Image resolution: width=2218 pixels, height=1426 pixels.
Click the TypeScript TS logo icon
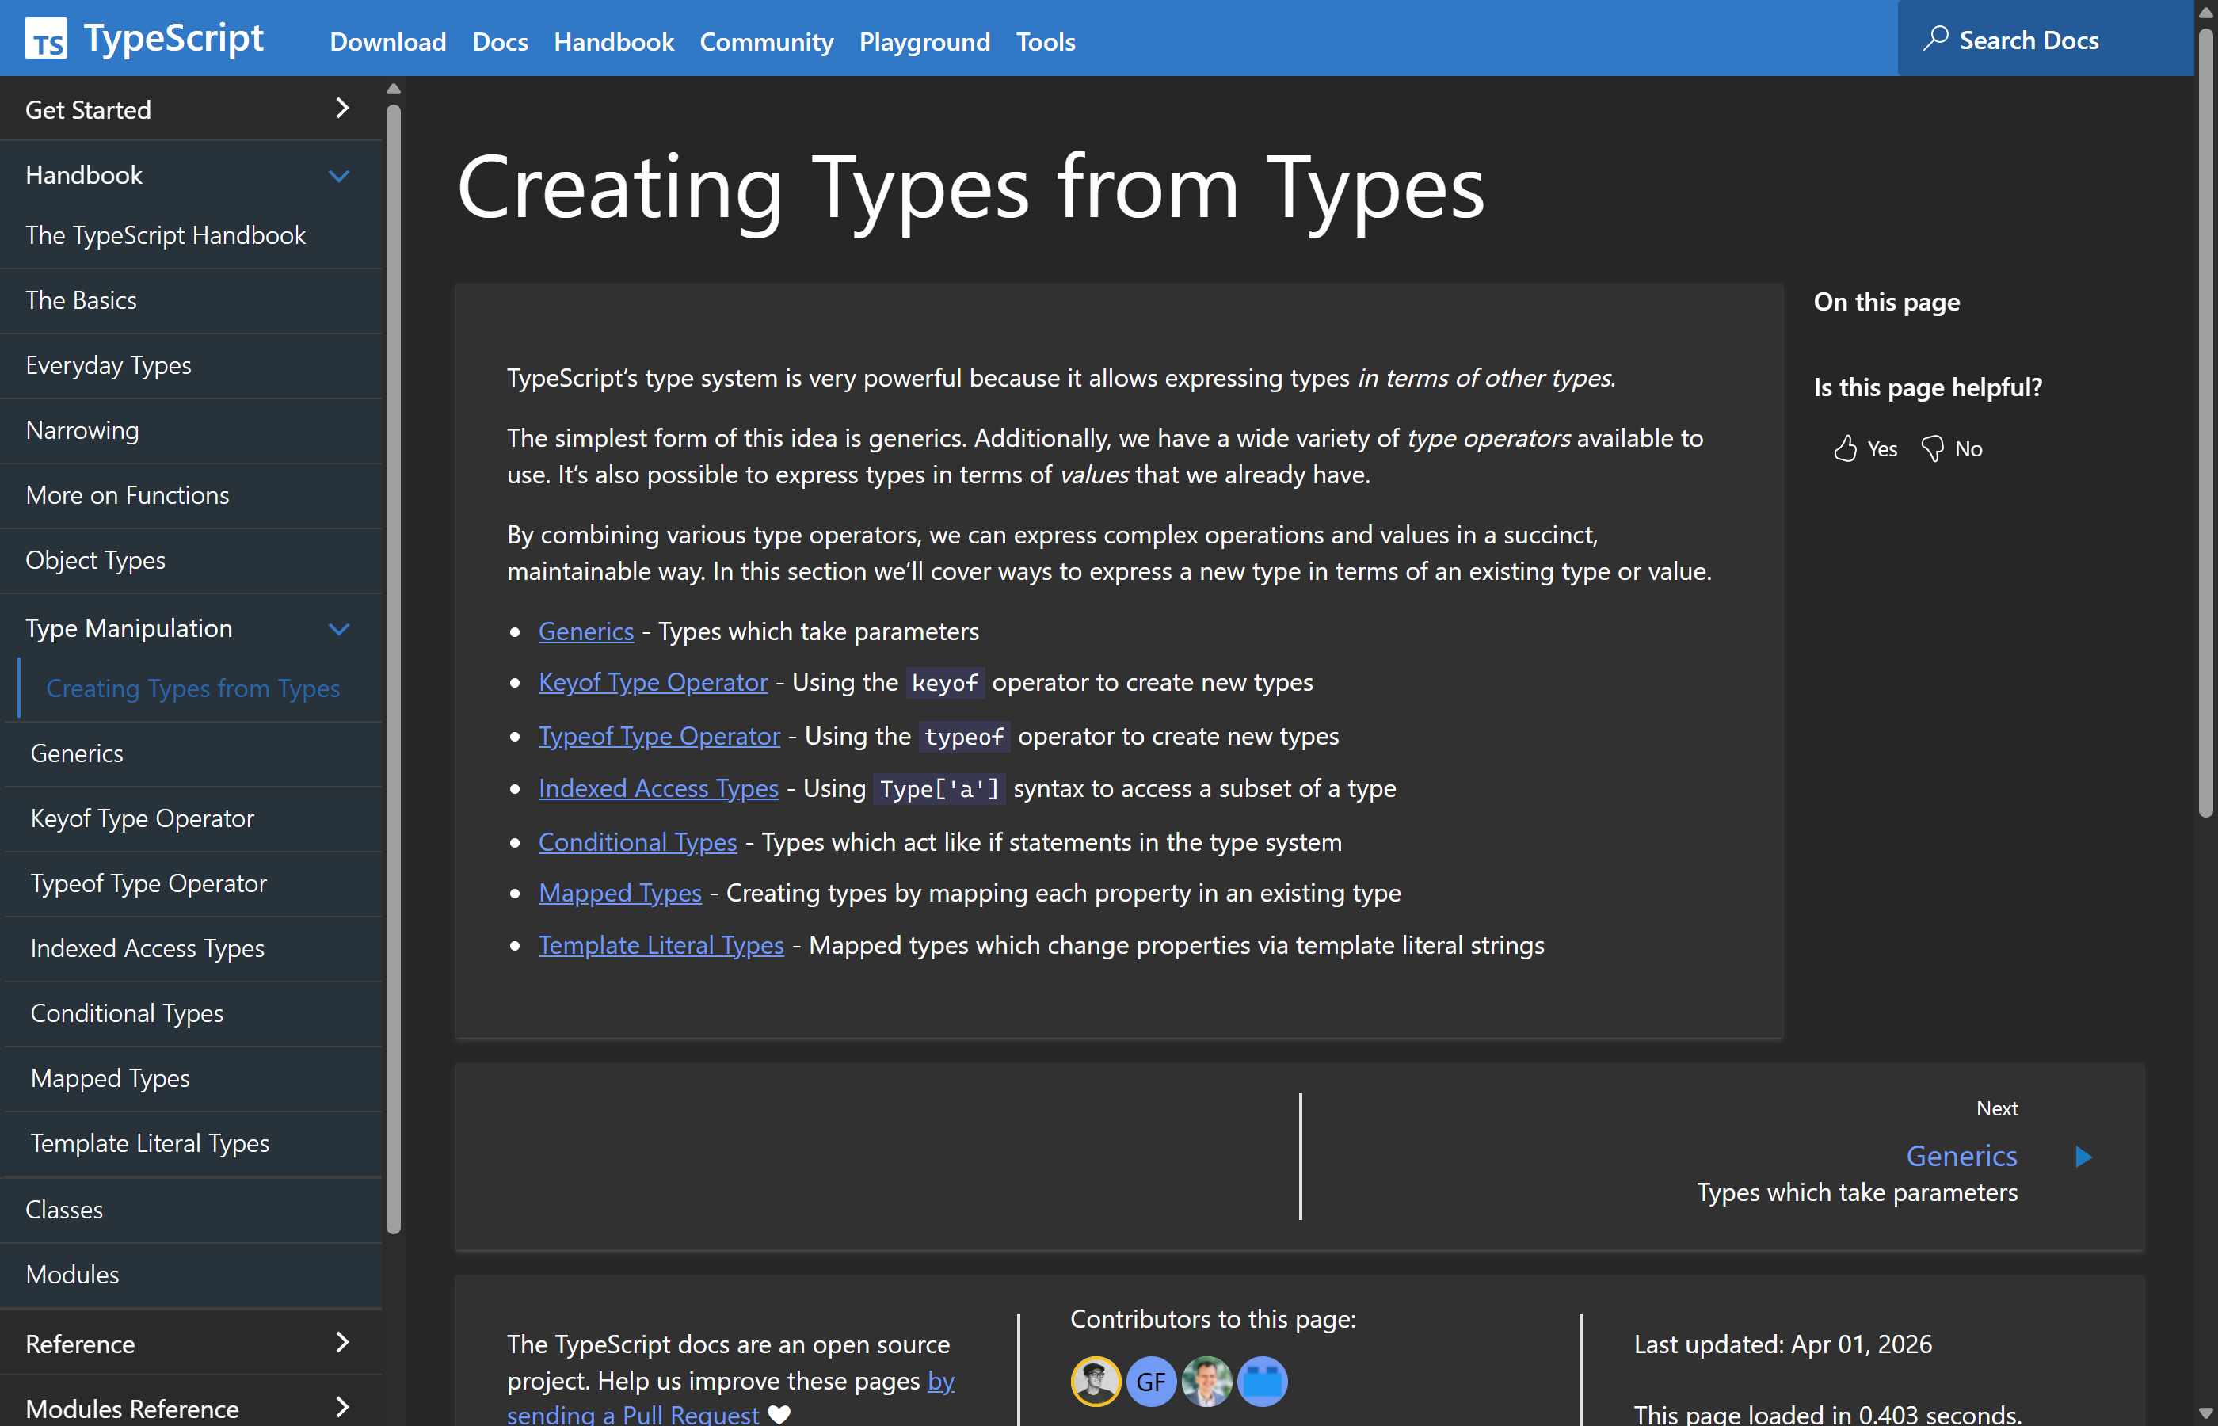48,38
